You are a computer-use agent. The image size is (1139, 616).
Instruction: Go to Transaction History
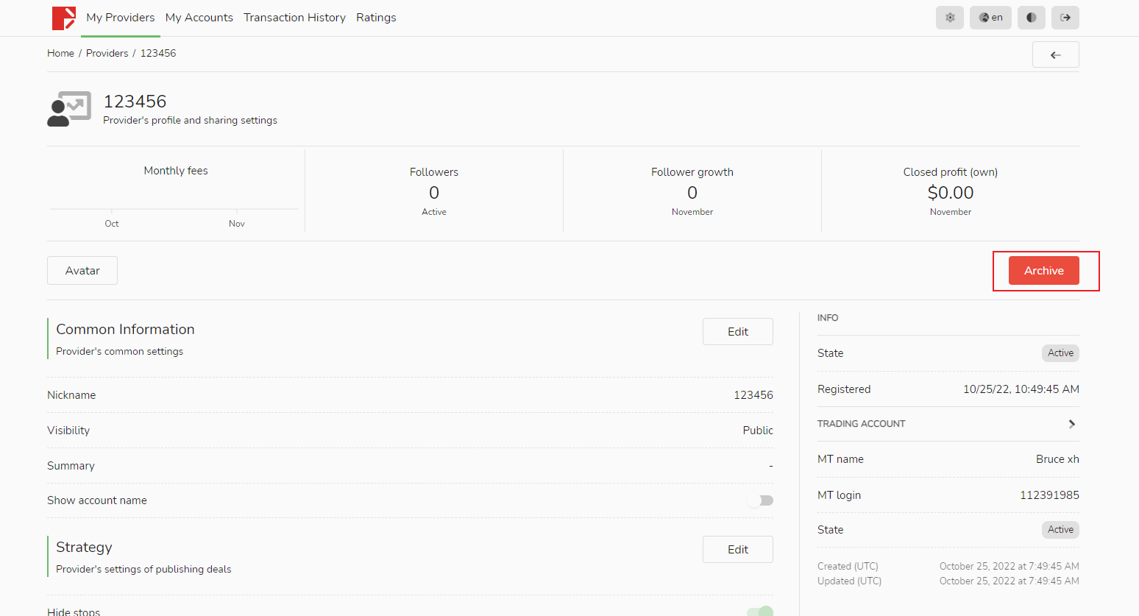294,18
